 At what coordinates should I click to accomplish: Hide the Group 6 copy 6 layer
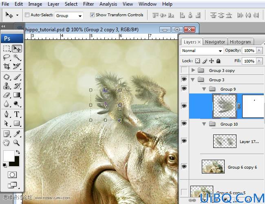click(184, 166)
